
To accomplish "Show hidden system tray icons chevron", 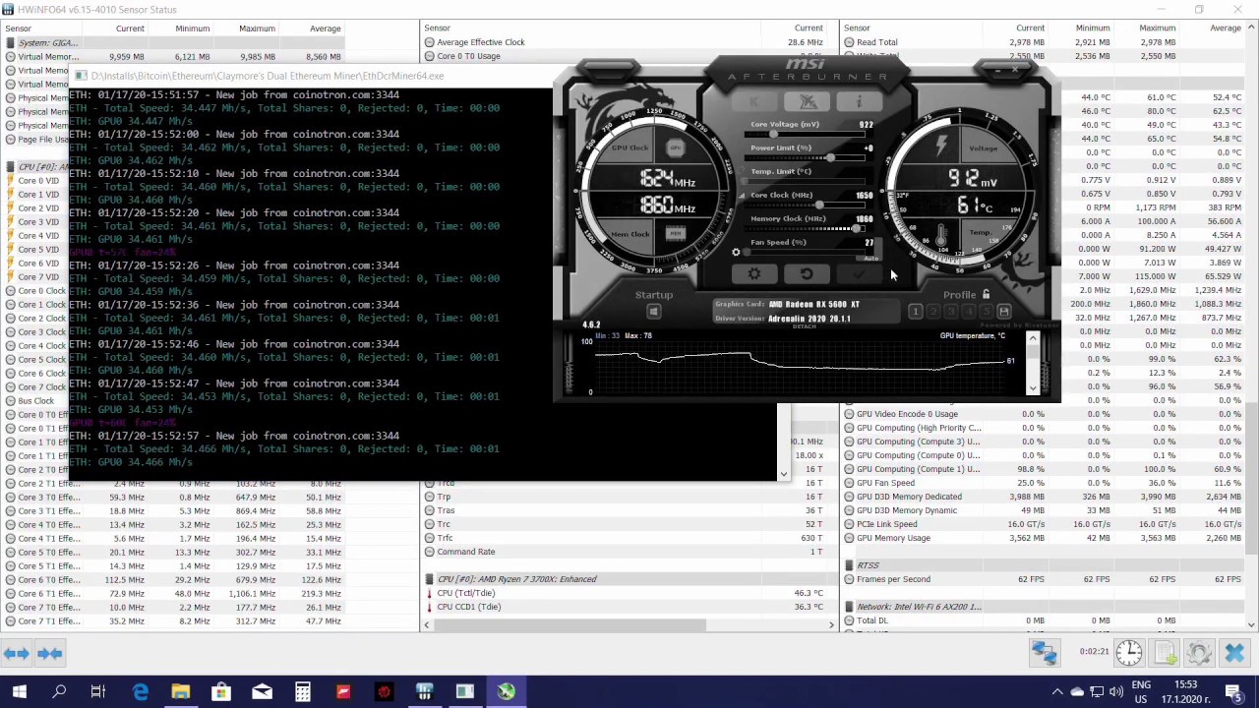I will click(1057, 692).
